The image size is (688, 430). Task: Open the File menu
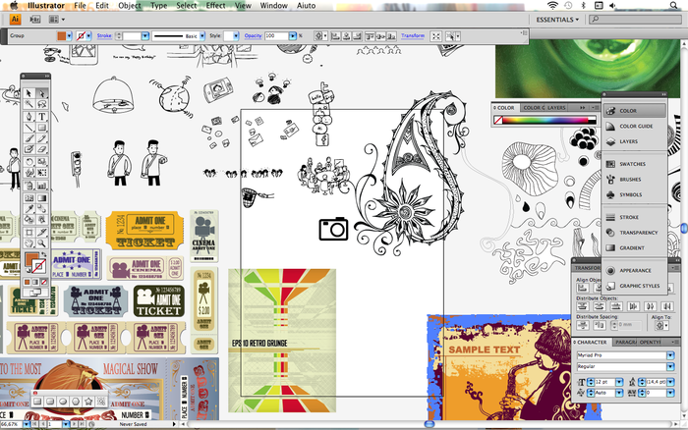pyautogui.click(x=80, y=6)
